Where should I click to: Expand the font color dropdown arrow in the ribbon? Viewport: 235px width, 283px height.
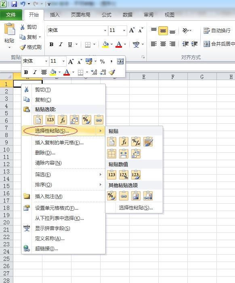click(x=125, y=44)
